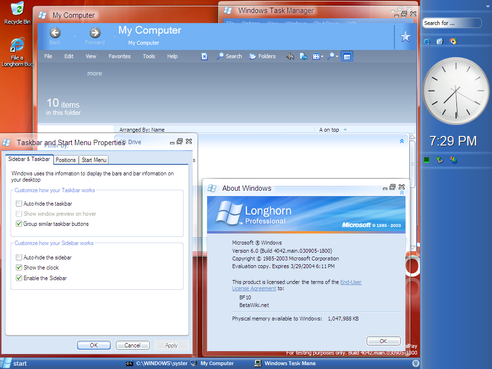Toggle Show the clock checkbox
This screenshot has width=492, height=369.
pyautogui.click(x=19, y=268)
